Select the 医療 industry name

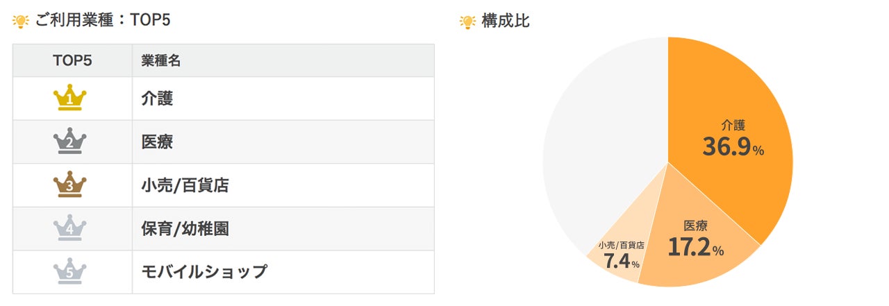(x=157, y=142)
